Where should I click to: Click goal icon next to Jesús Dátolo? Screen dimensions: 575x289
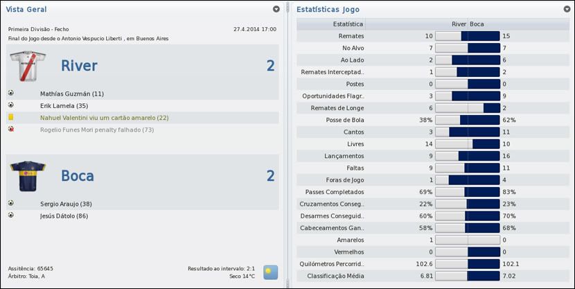[11, 216]
